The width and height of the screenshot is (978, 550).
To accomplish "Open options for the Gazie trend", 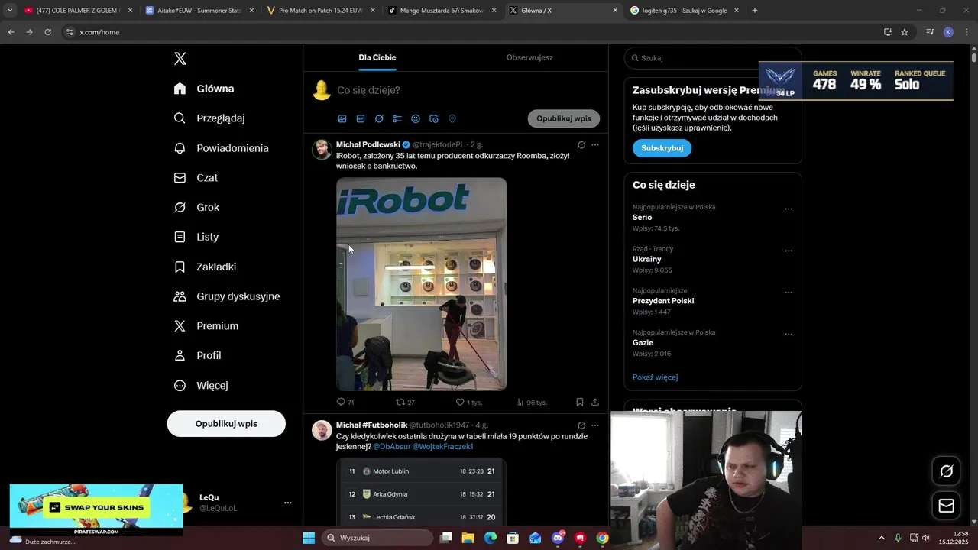I will click(789, 335).
